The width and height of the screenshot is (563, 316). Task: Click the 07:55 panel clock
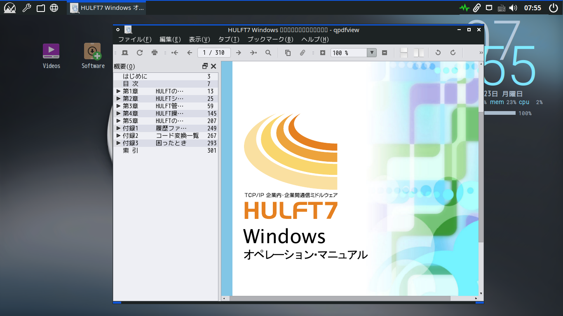pyautogui.click(x=533, y=8)
